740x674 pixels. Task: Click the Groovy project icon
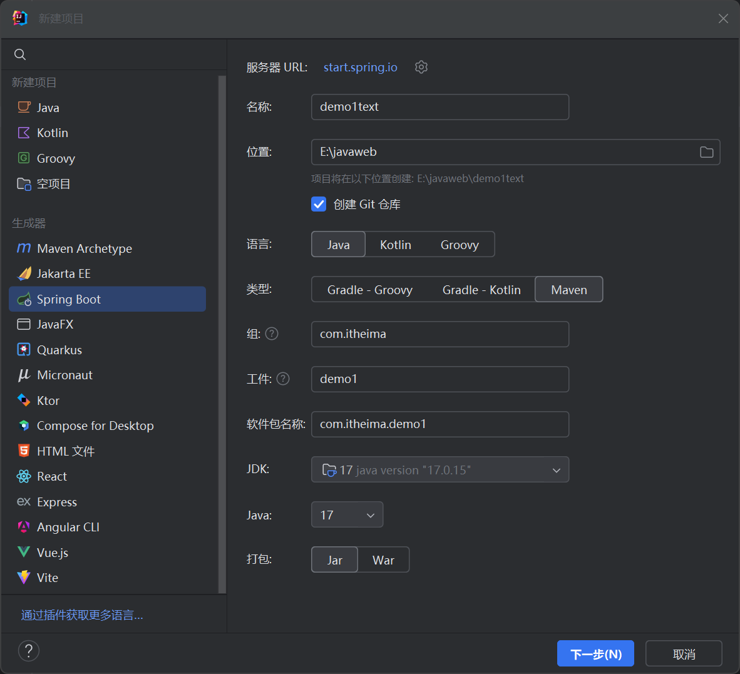(x=24, y=158)
